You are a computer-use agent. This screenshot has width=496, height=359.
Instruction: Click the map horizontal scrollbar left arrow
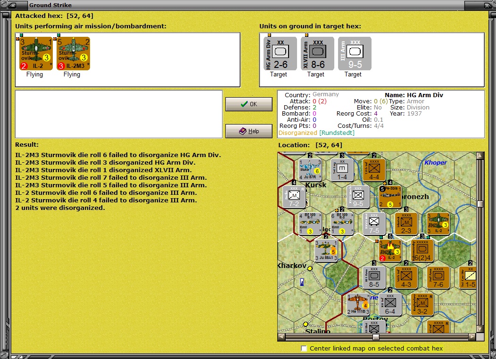coord(281,337)
